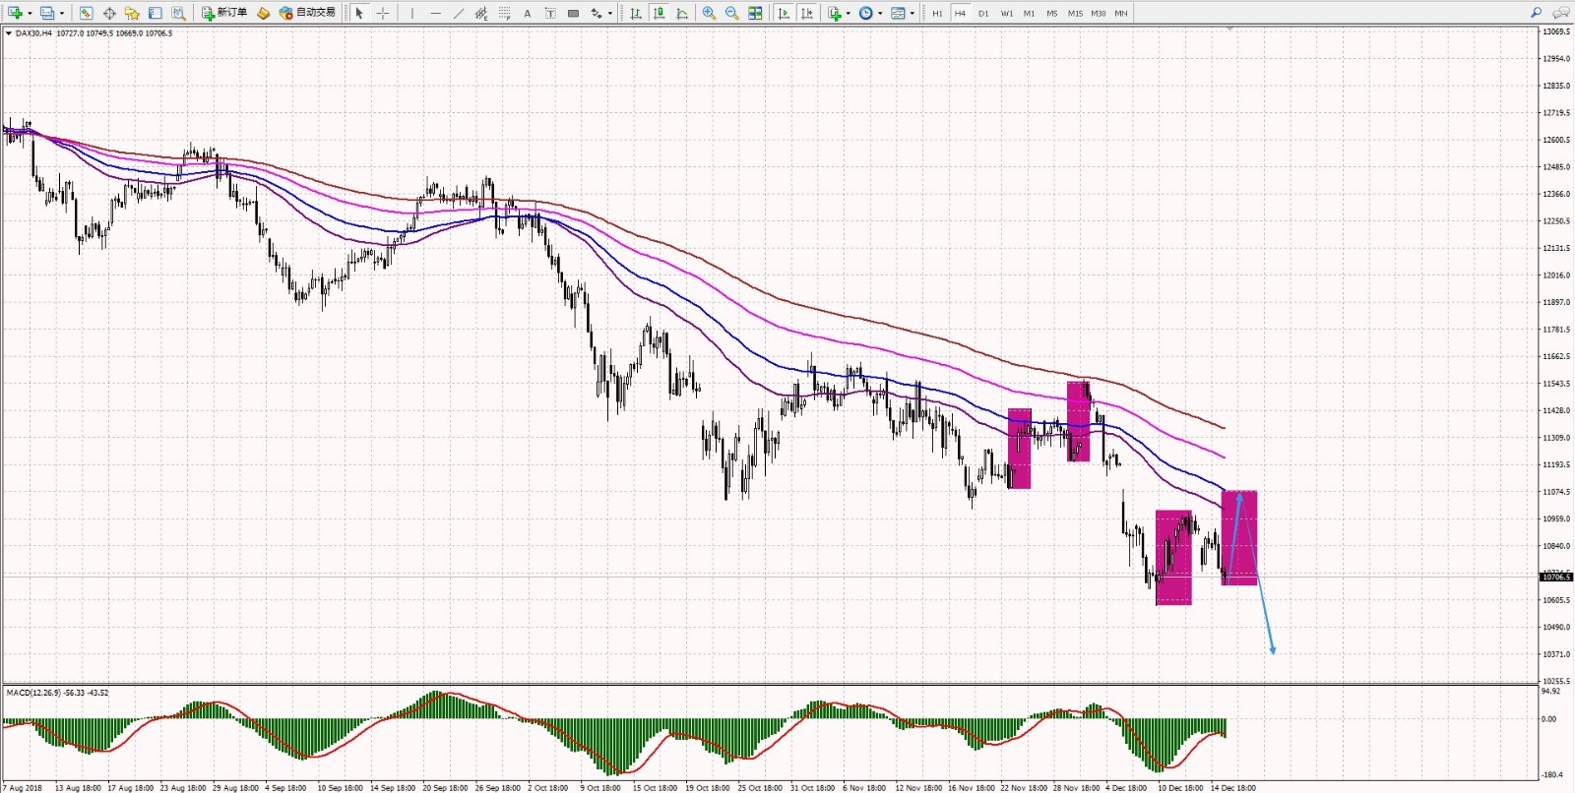Select the D1 timeframe
Image resolution: width=1575 pixels, height=793 pixels.
coord(983,13)
